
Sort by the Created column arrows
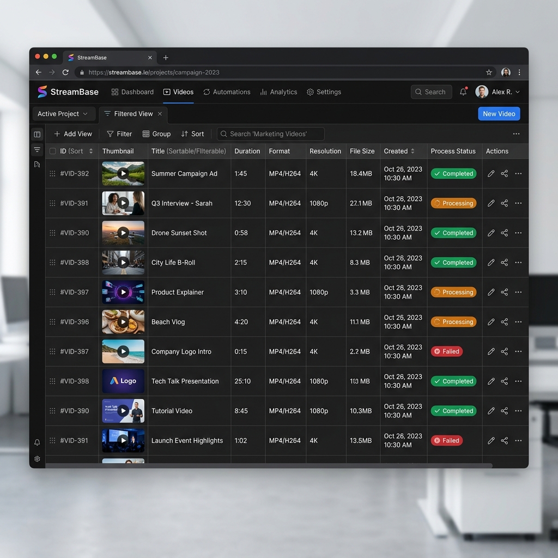click(x=413, y=151)
